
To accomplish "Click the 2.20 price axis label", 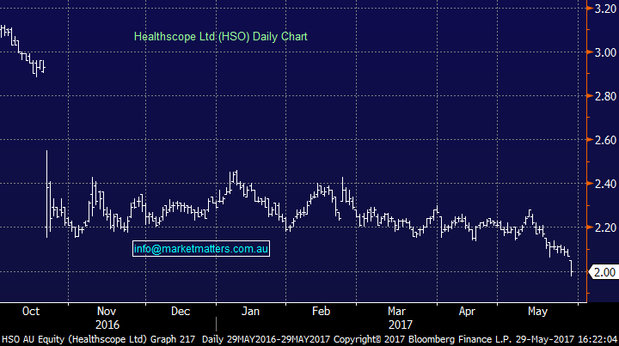I will (605, 228).
